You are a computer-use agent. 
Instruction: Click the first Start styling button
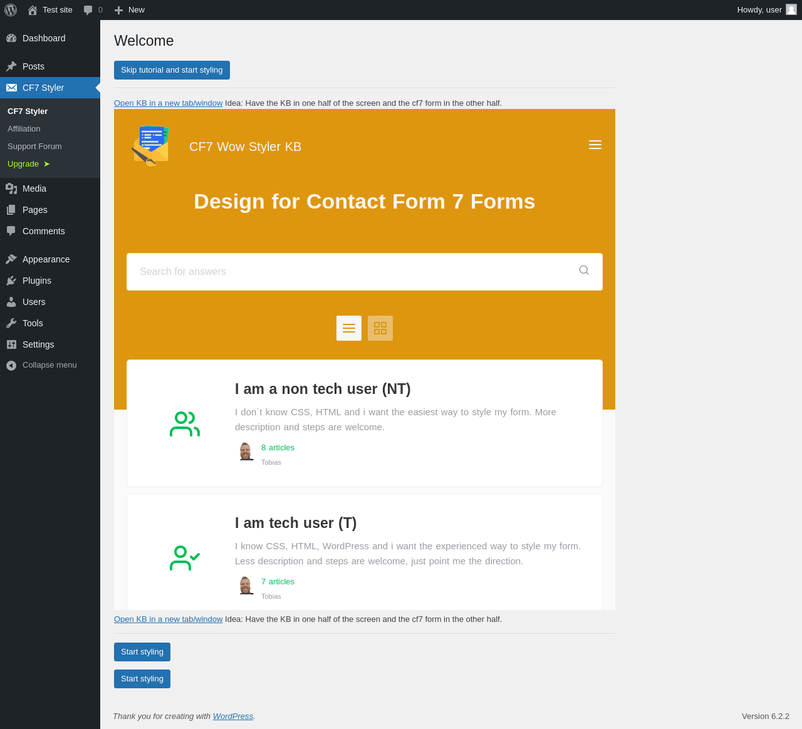point(142,652)
